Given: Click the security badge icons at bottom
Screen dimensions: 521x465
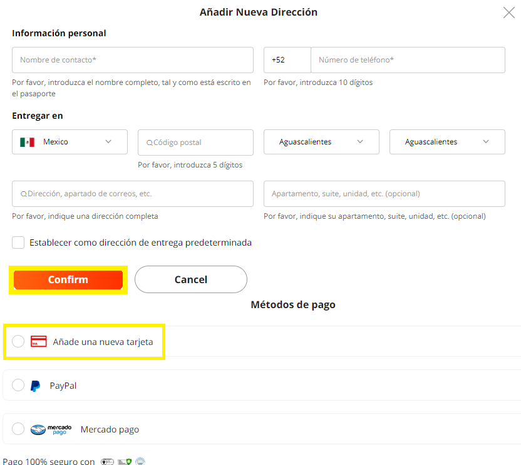Looking at the screenshot, I should click(x=123, y=462).
